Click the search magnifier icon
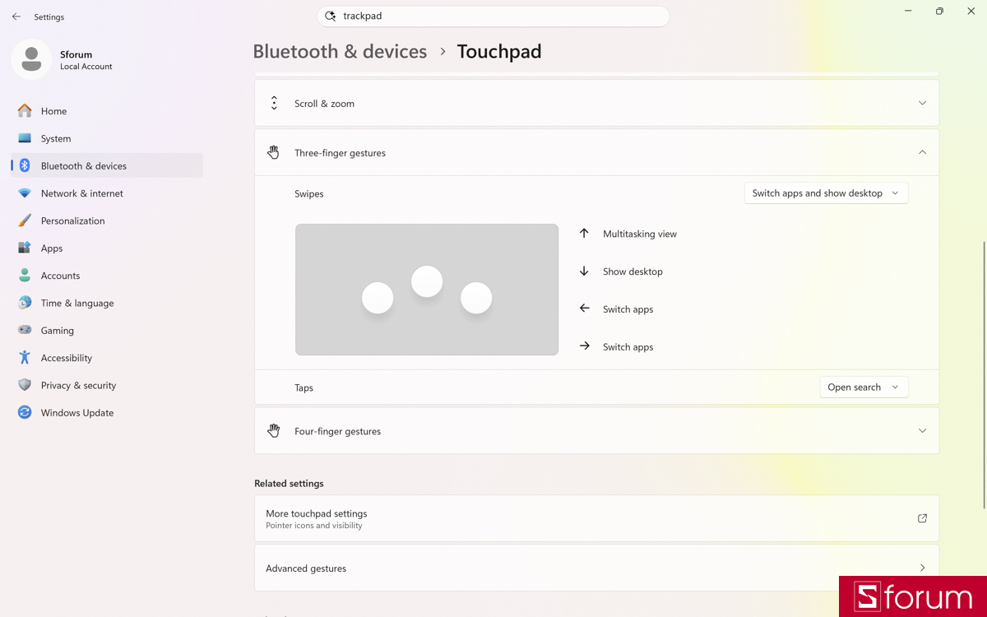 click(x=331, y=16)
